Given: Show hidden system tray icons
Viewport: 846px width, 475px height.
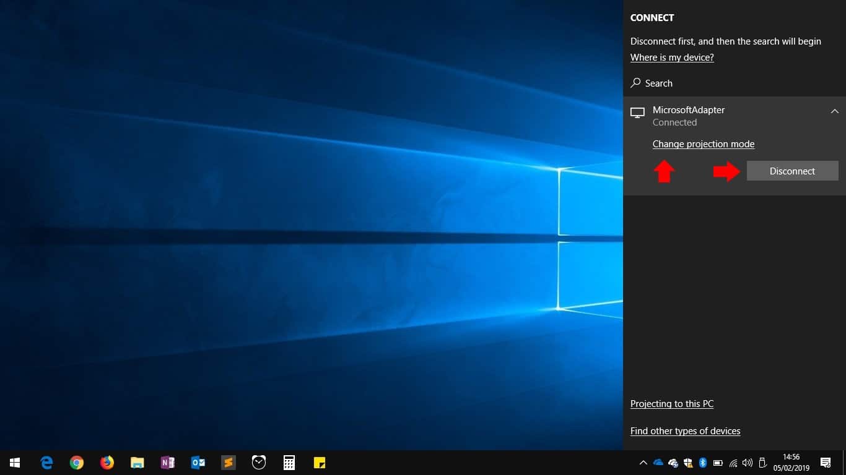Looking at the screenshot, I should point(643,463).
